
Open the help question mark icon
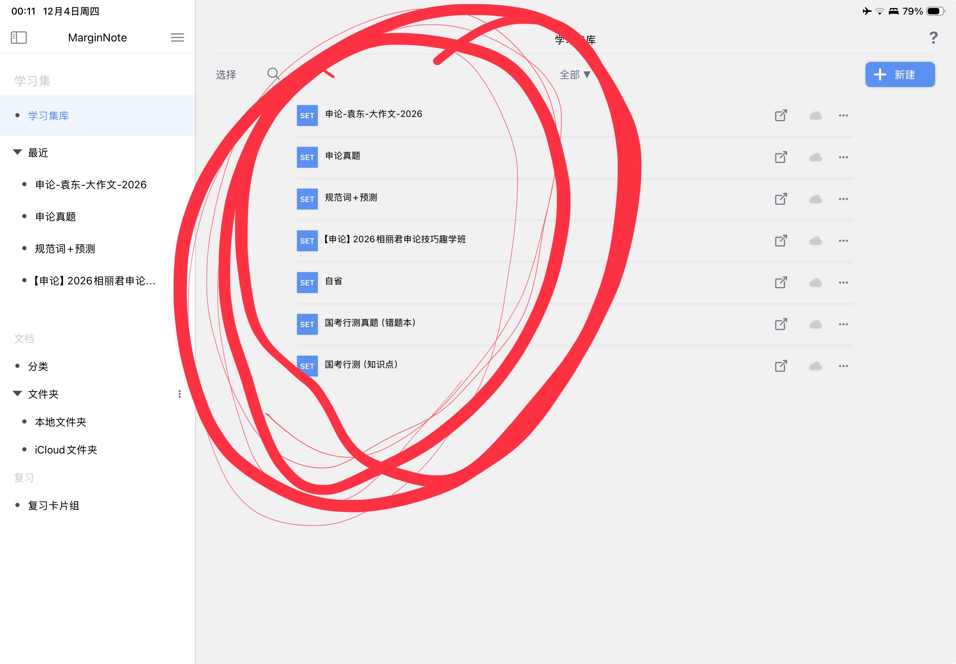click(x=933, y=38)
